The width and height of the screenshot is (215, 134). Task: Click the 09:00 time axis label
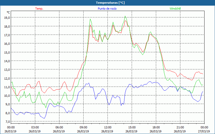pyautogui.click(x=83, y=128)
